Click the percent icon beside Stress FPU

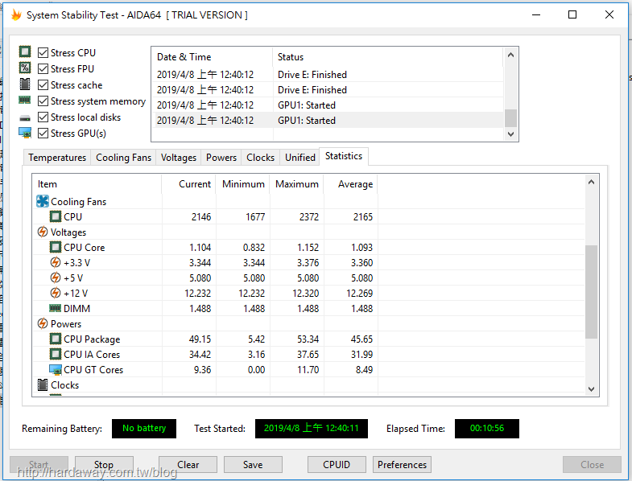25,68
